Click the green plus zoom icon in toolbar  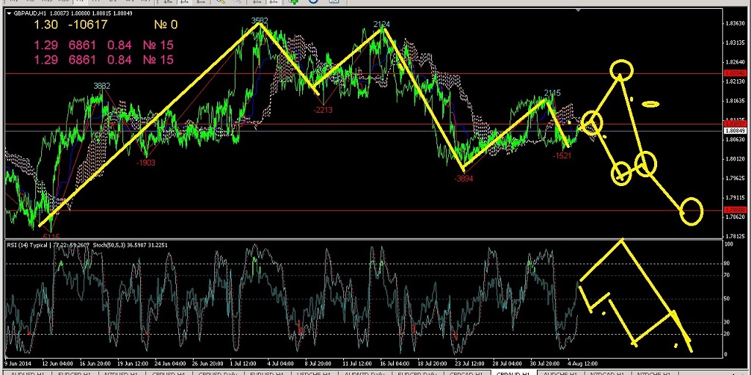(x=294, y=2)
